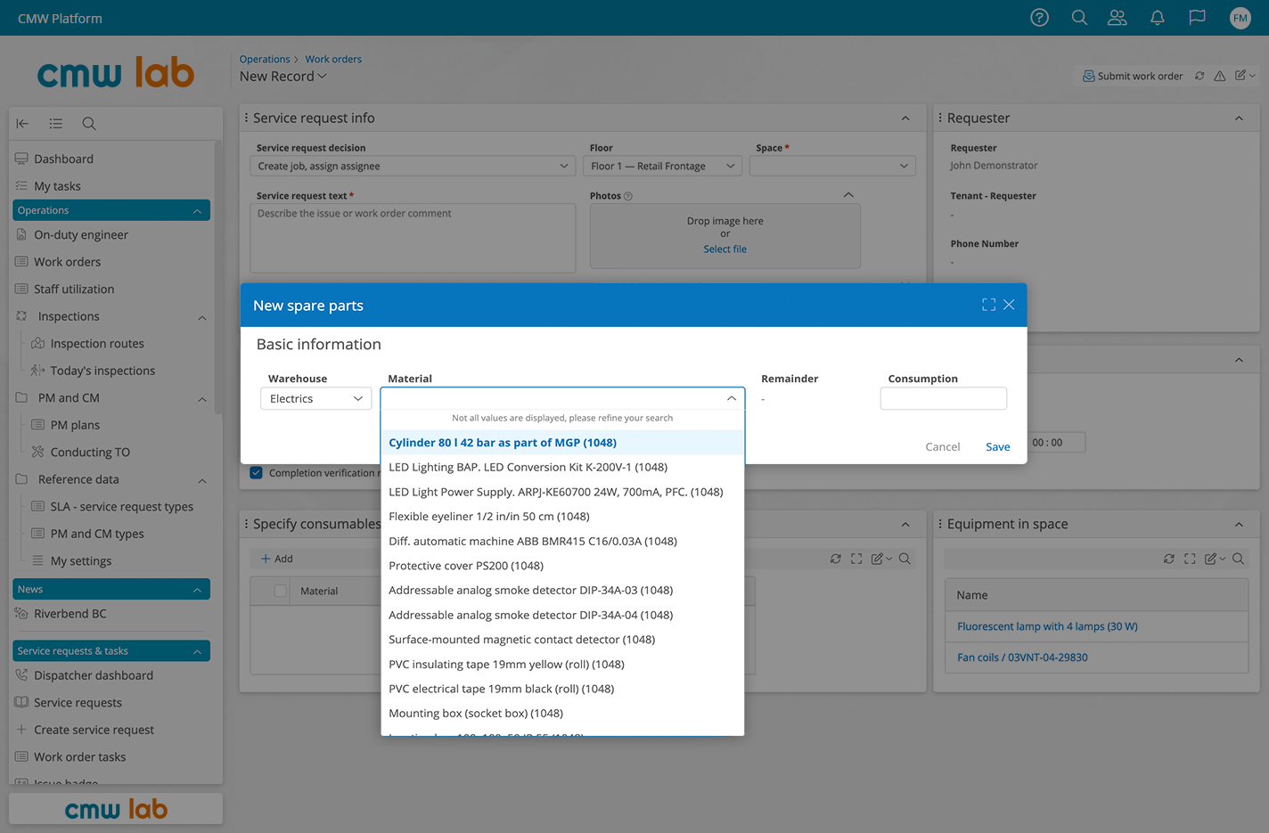The image size is (1269, 833).
Task: Refresh the Equipment in space table
Action: click(x=1168, y=559)
